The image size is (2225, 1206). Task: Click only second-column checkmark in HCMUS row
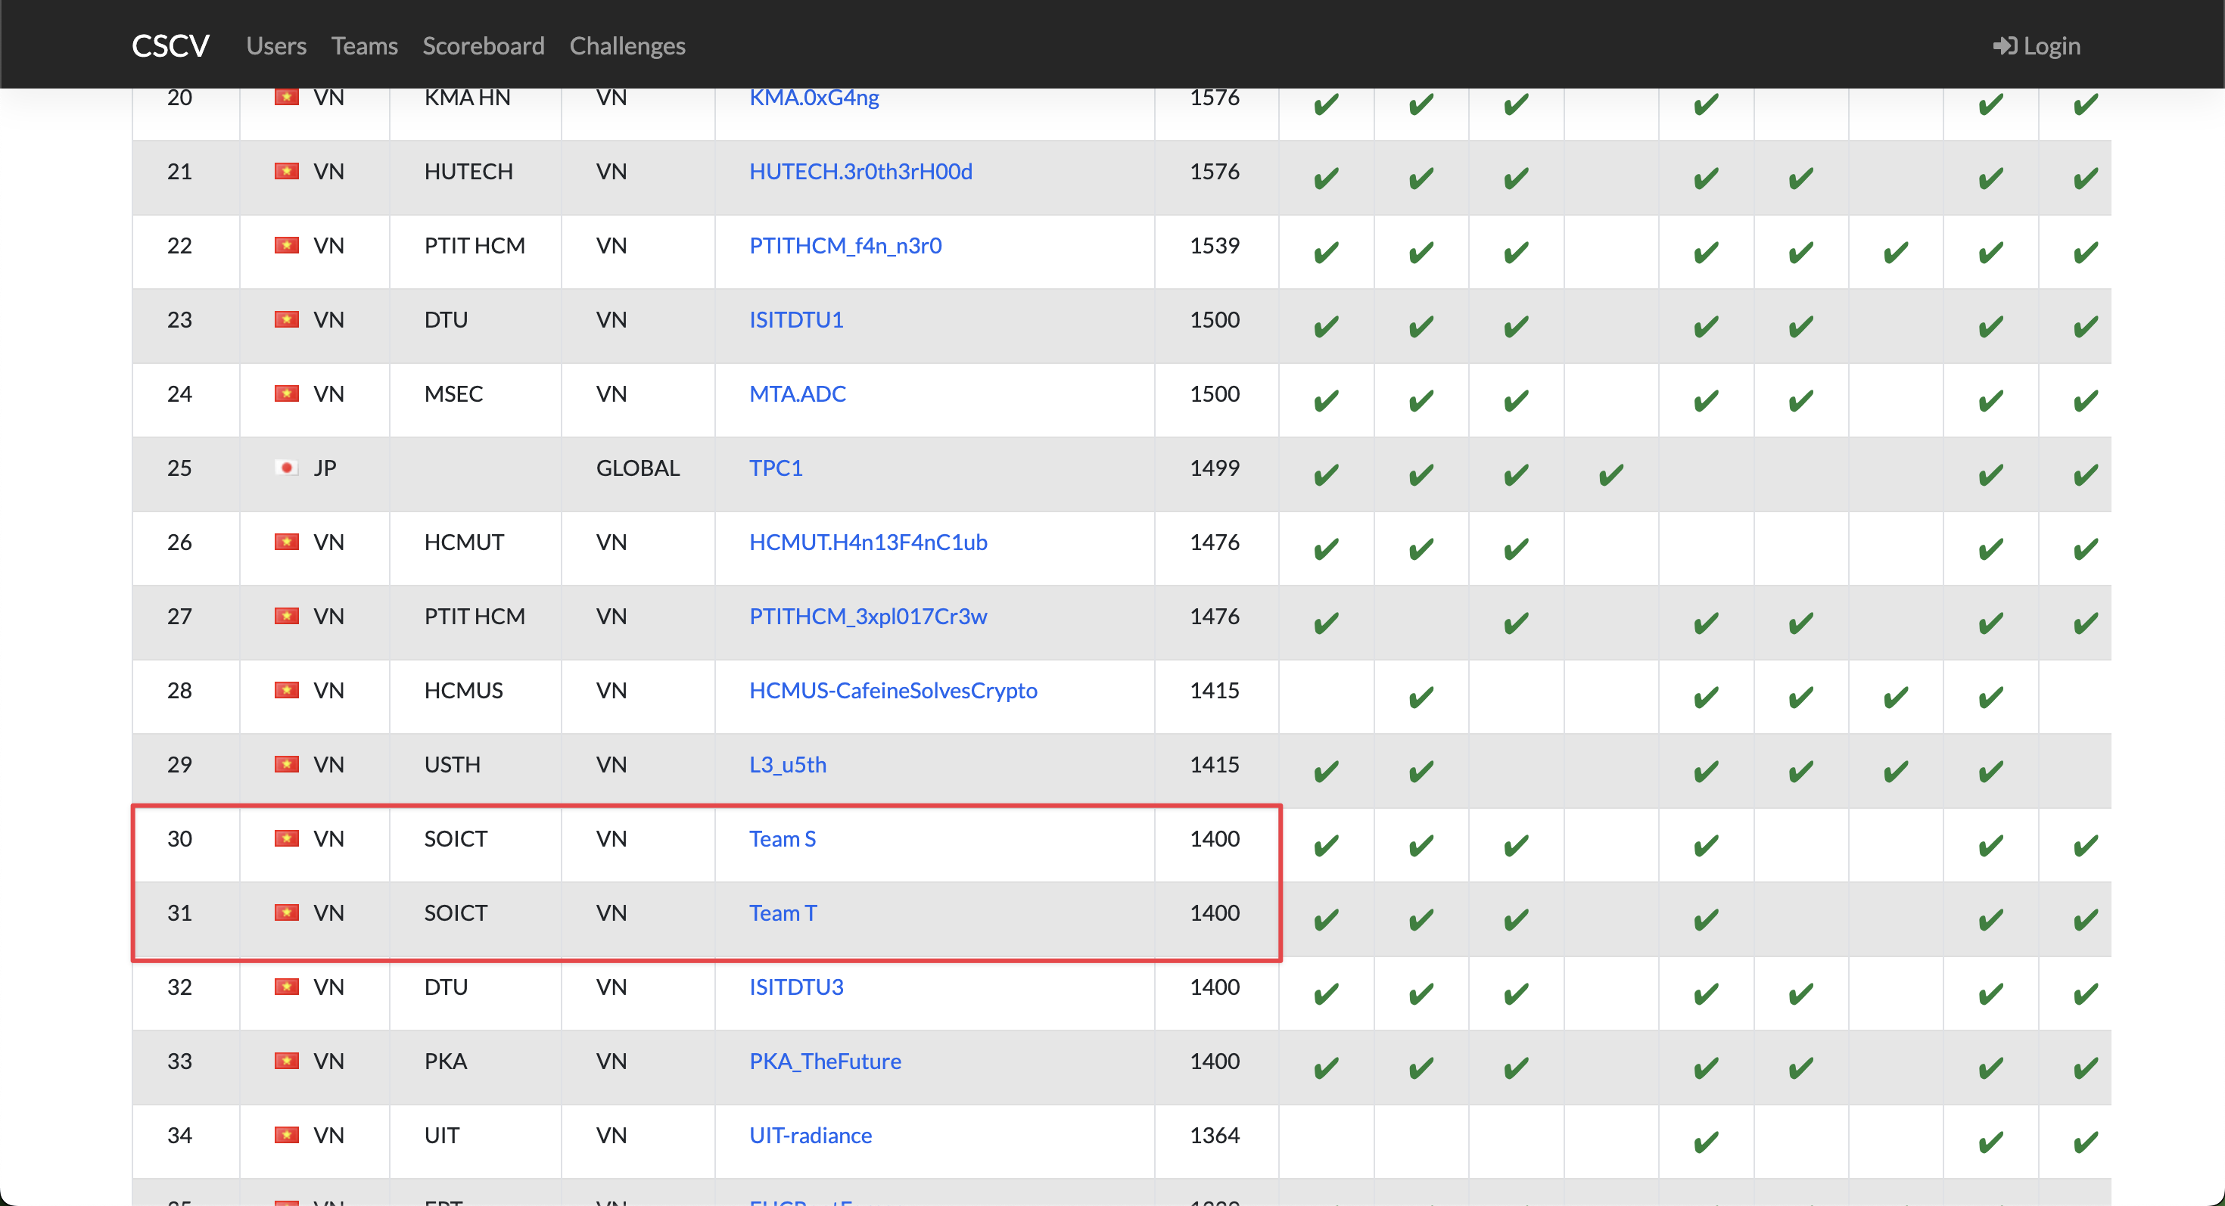[x=1421, y=697]
